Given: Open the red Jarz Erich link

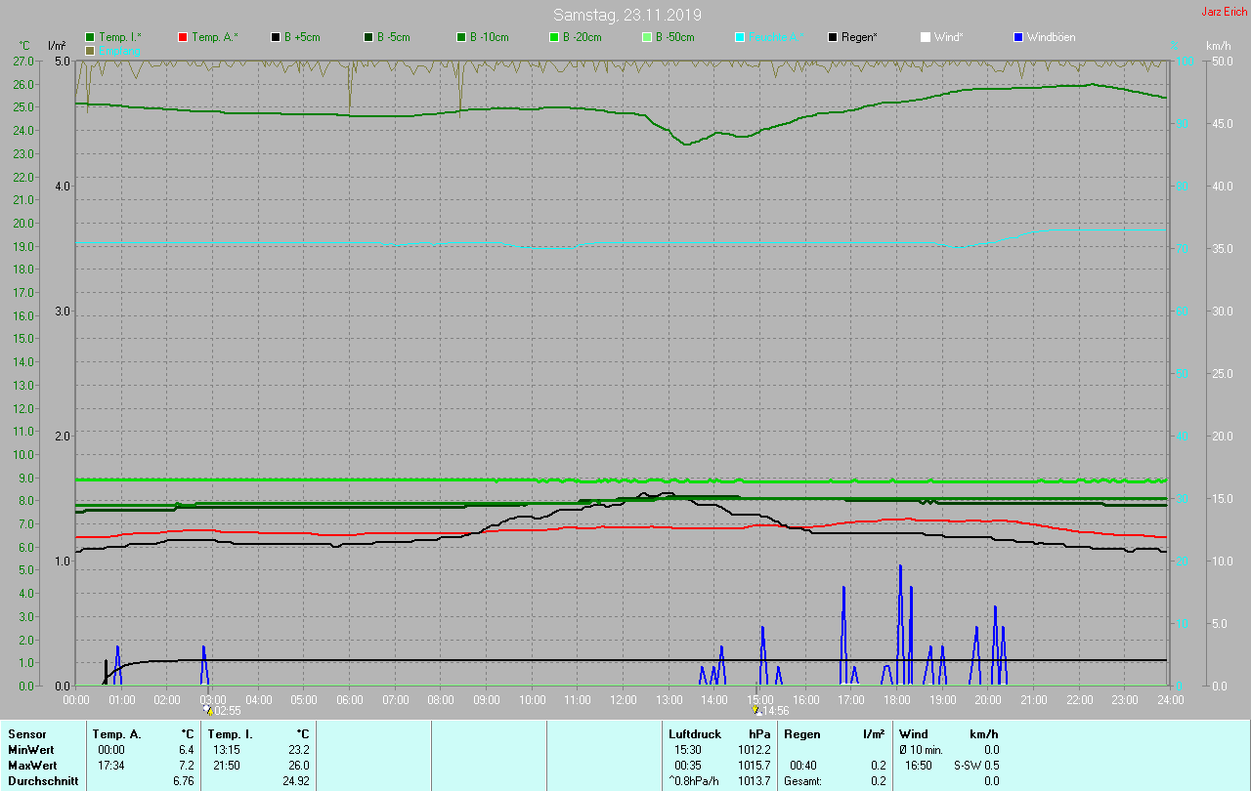Looking at the screenshot, I should (1224, 12).
